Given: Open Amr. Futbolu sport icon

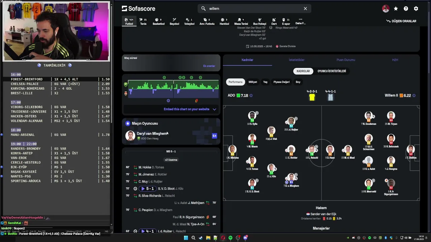Looking at the screenshot, I should [207, 22].
